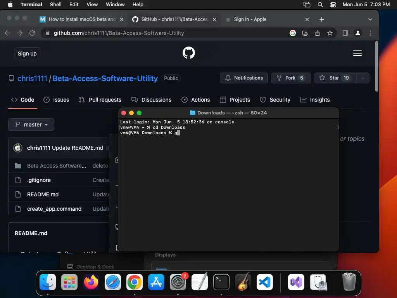Viewport: 397px width, 298px height.
Task: Open Visual Studio Code from the Dock
Action: pyautogui.click(x=265, y=282)
